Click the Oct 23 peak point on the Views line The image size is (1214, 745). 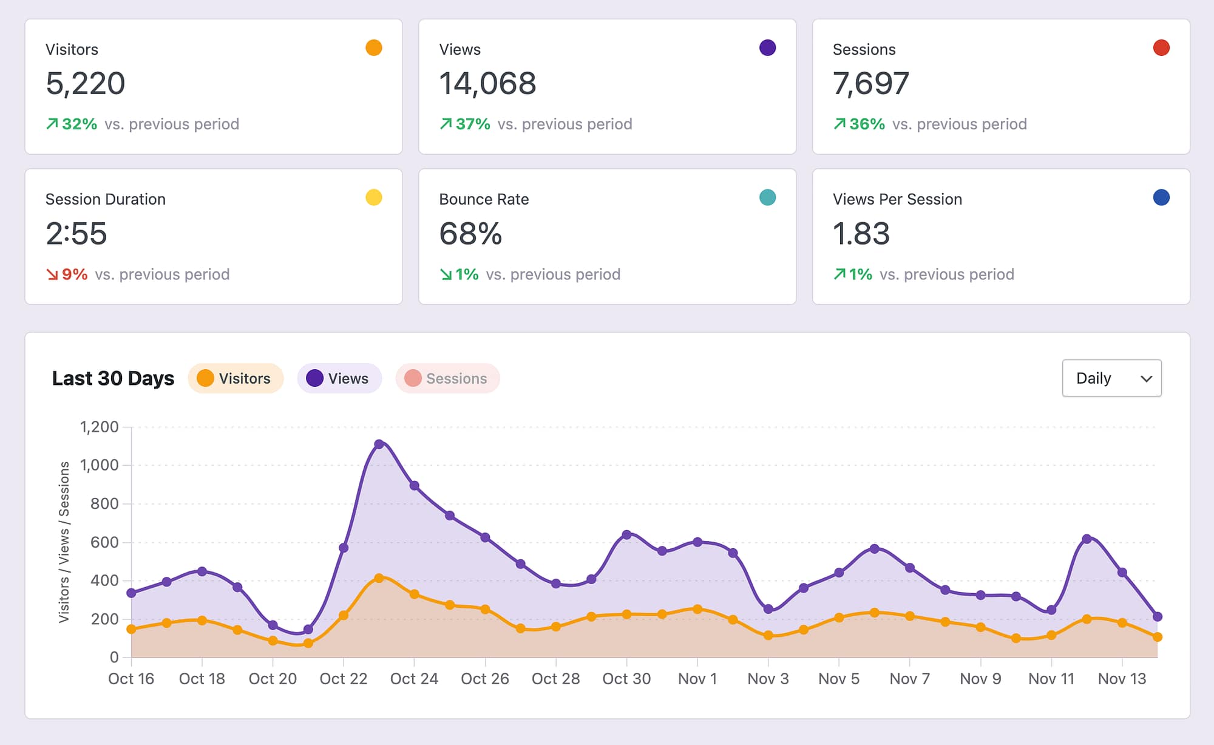[x=379, y=444]
